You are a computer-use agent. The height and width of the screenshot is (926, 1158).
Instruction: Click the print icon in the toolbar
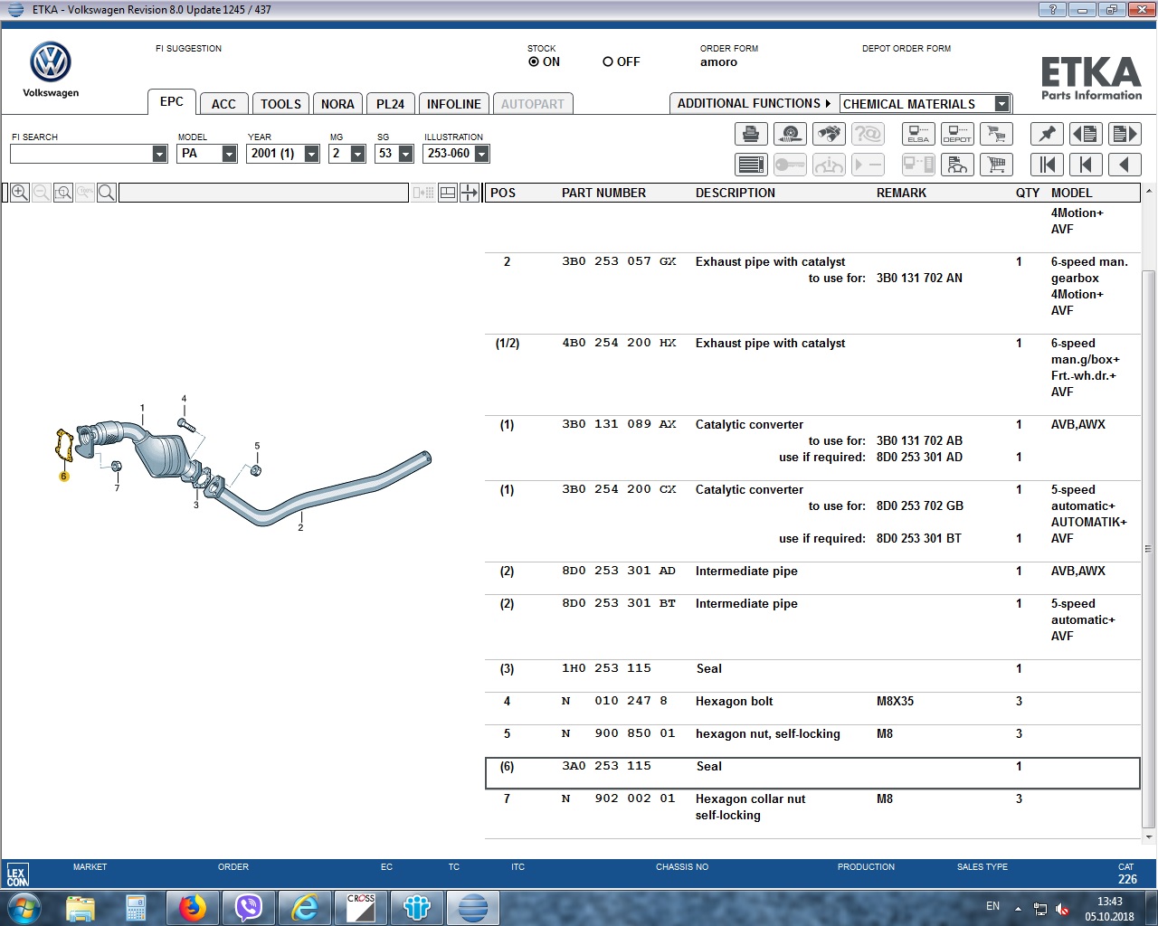pyautogui.click(x=751, y=135)
